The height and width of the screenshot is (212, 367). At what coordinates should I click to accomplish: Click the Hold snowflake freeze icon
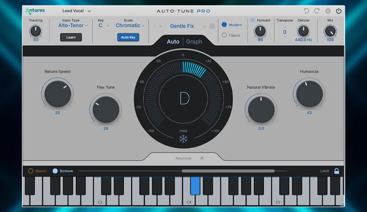183,139
